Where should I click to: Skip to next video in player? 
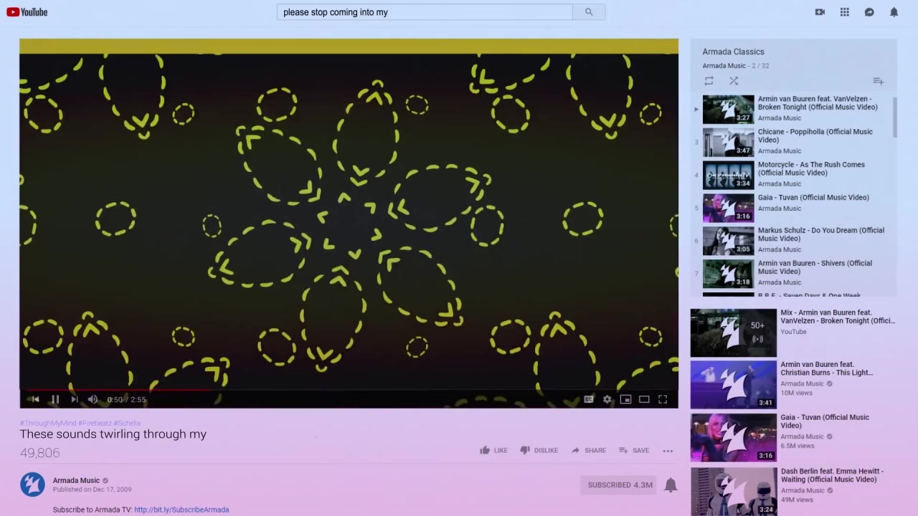click(x=74, y=399)
